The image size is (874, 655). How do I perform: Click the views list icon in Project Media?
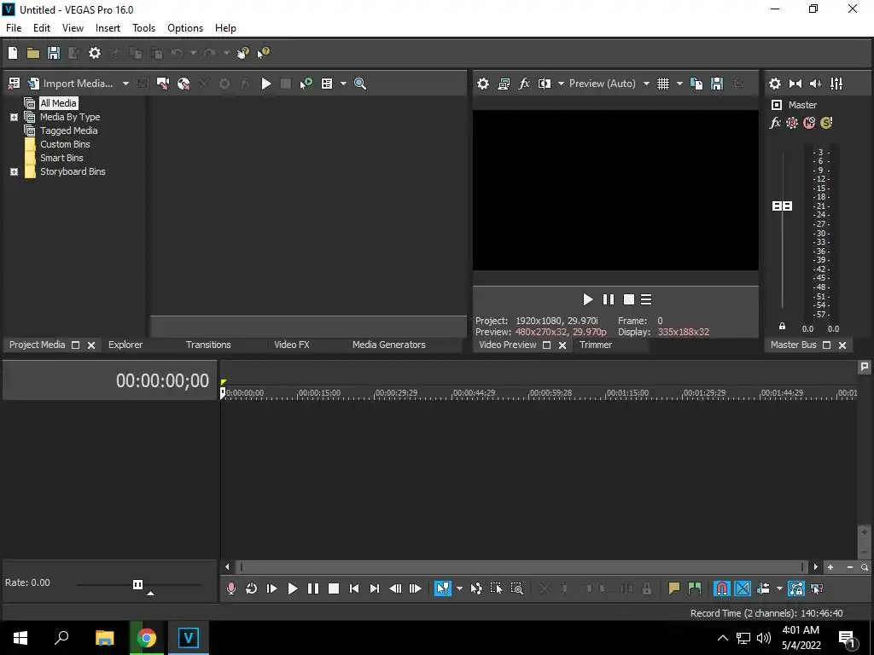[x=327, y=84]
